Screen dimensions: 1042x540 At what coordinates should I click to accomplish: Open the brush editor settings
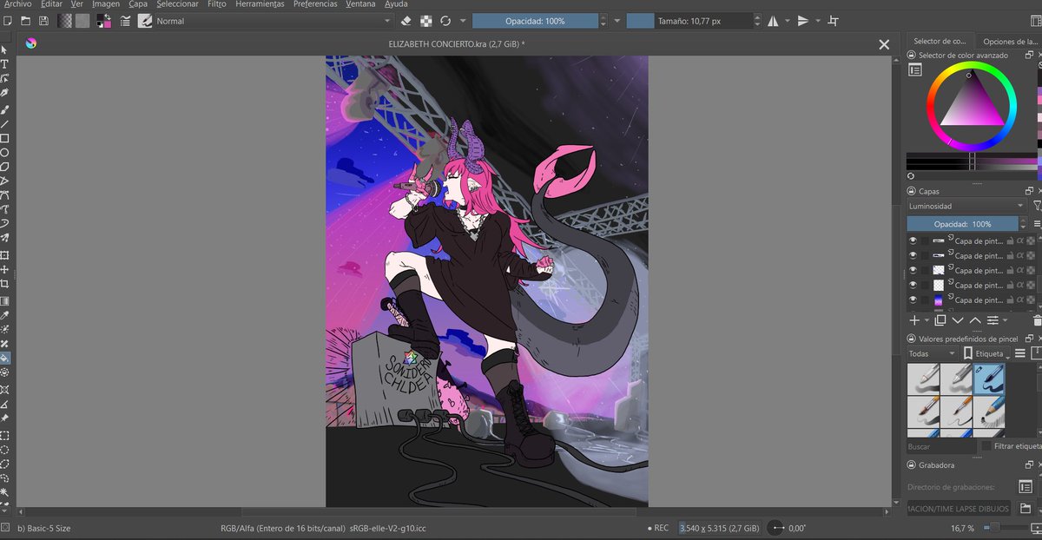pos(126,21)
